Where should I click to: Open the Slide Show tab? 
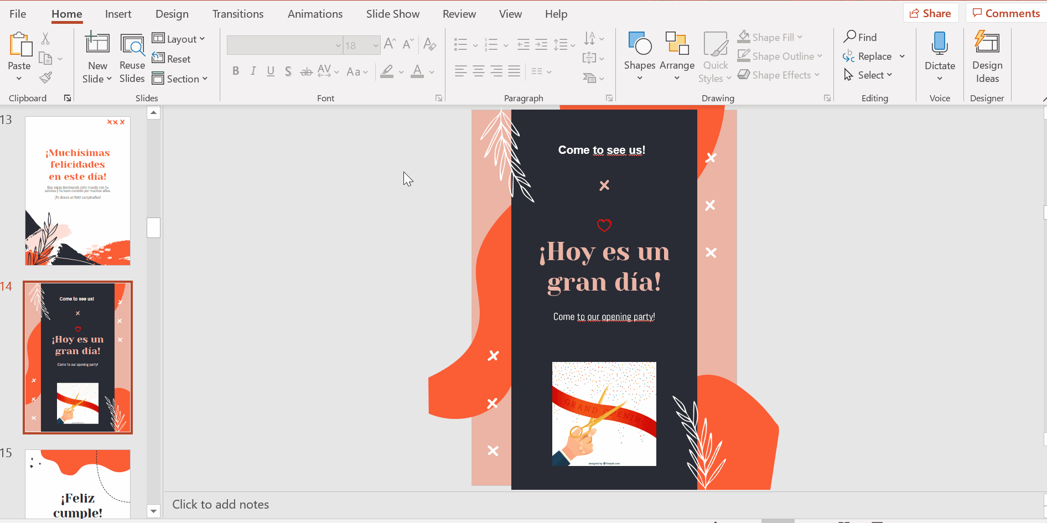[392, 14]
